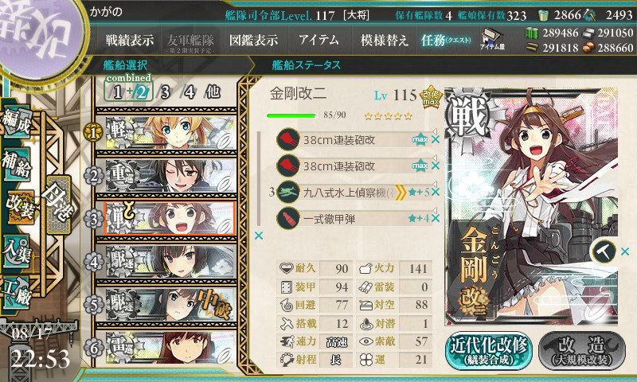Click the 改造 remodel button
Viewport: 637px width, 382px height.
point(582,351)
